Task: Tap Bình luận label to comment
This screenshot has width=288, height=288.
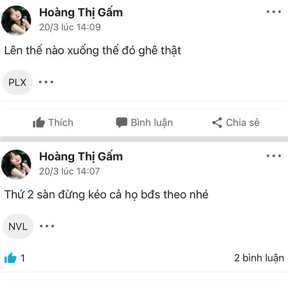Action: click(x=152, y=123)
